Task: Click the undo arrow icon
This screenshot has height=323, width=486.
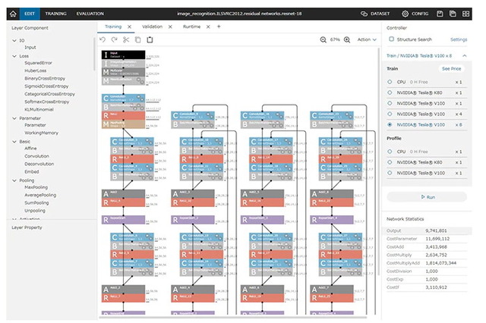Action: pos(103,39)
